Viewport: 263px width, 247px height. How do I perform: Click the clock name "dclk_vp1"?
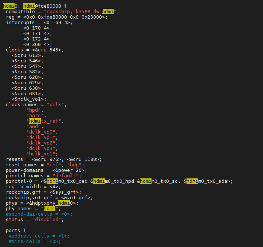(41, 138)
